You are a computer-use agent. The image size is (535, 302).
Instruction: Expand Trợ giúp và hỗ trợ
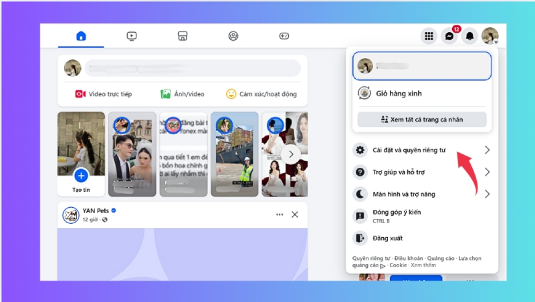click(423, 172)
